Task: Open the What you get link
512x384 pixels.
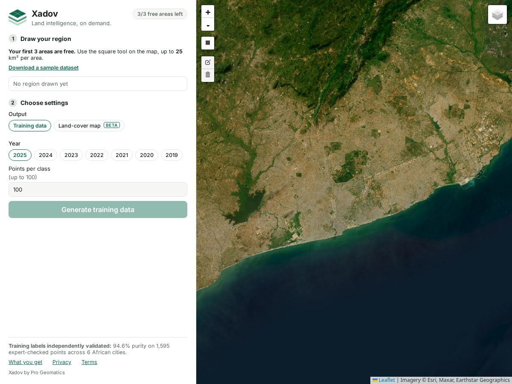Action: point(25,362)
